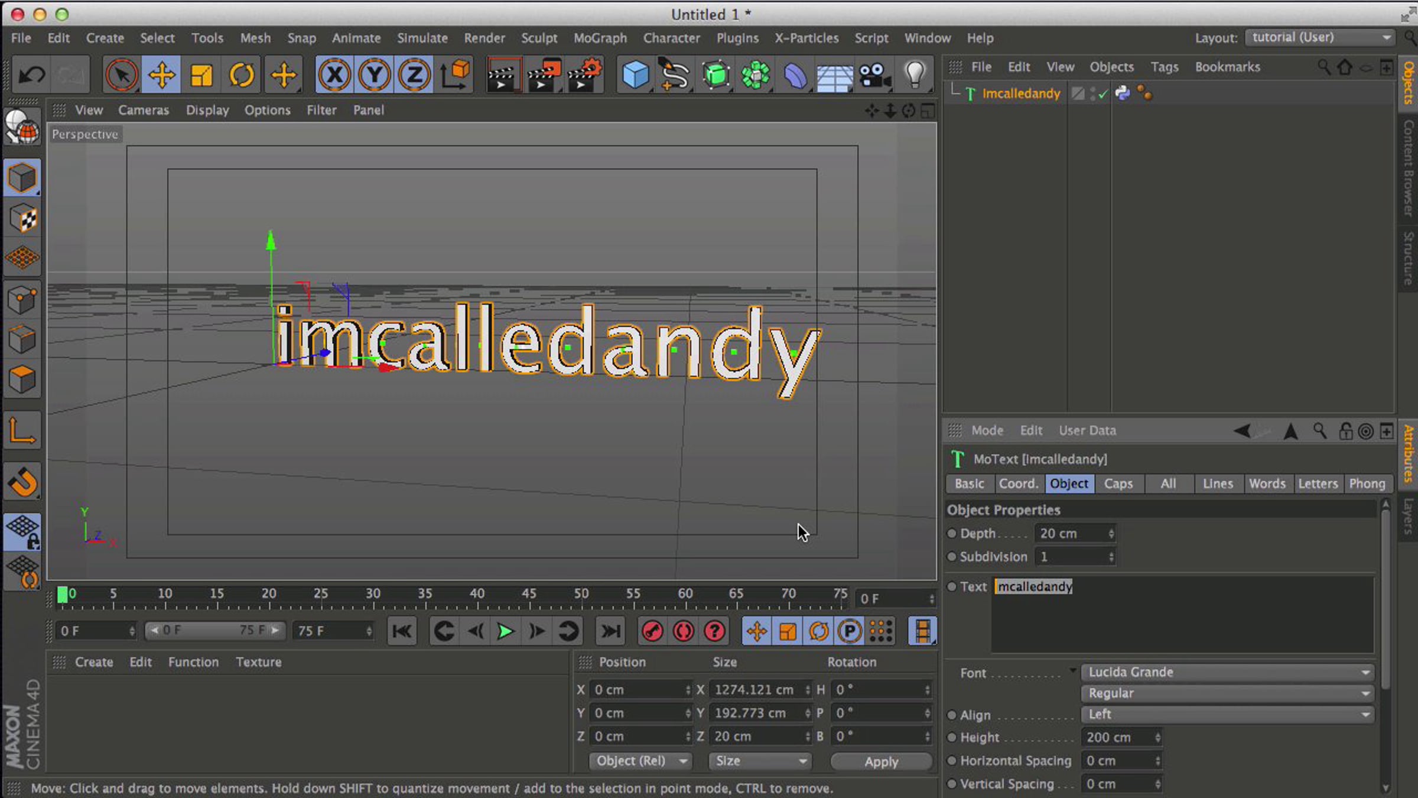Click the Text imcalledandy input field
Screen dimensions: 1418x798
pos(1183,614)
